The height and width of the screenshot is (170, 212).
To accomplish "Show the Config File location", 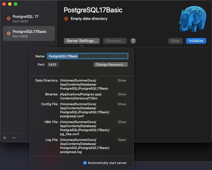I will click(x=122, y=104).
